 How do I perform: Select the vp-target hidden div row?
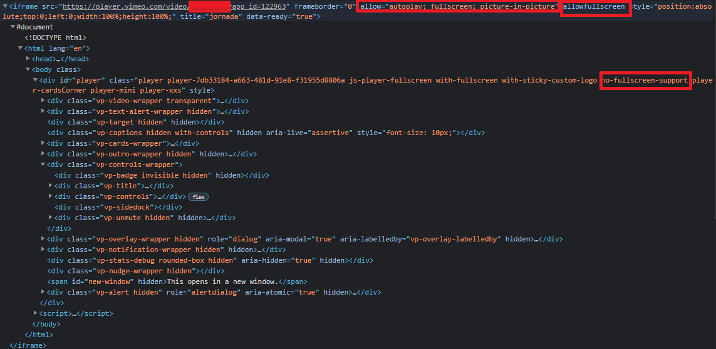[135, 122]
